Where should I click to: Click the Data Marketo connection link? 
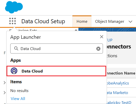117,93
